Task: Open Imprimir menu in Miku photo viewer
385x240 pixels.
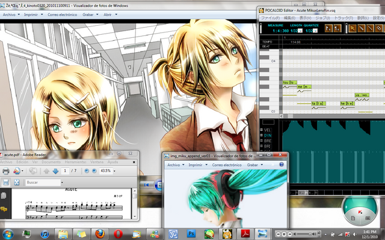Action: (x=198, y=165)
